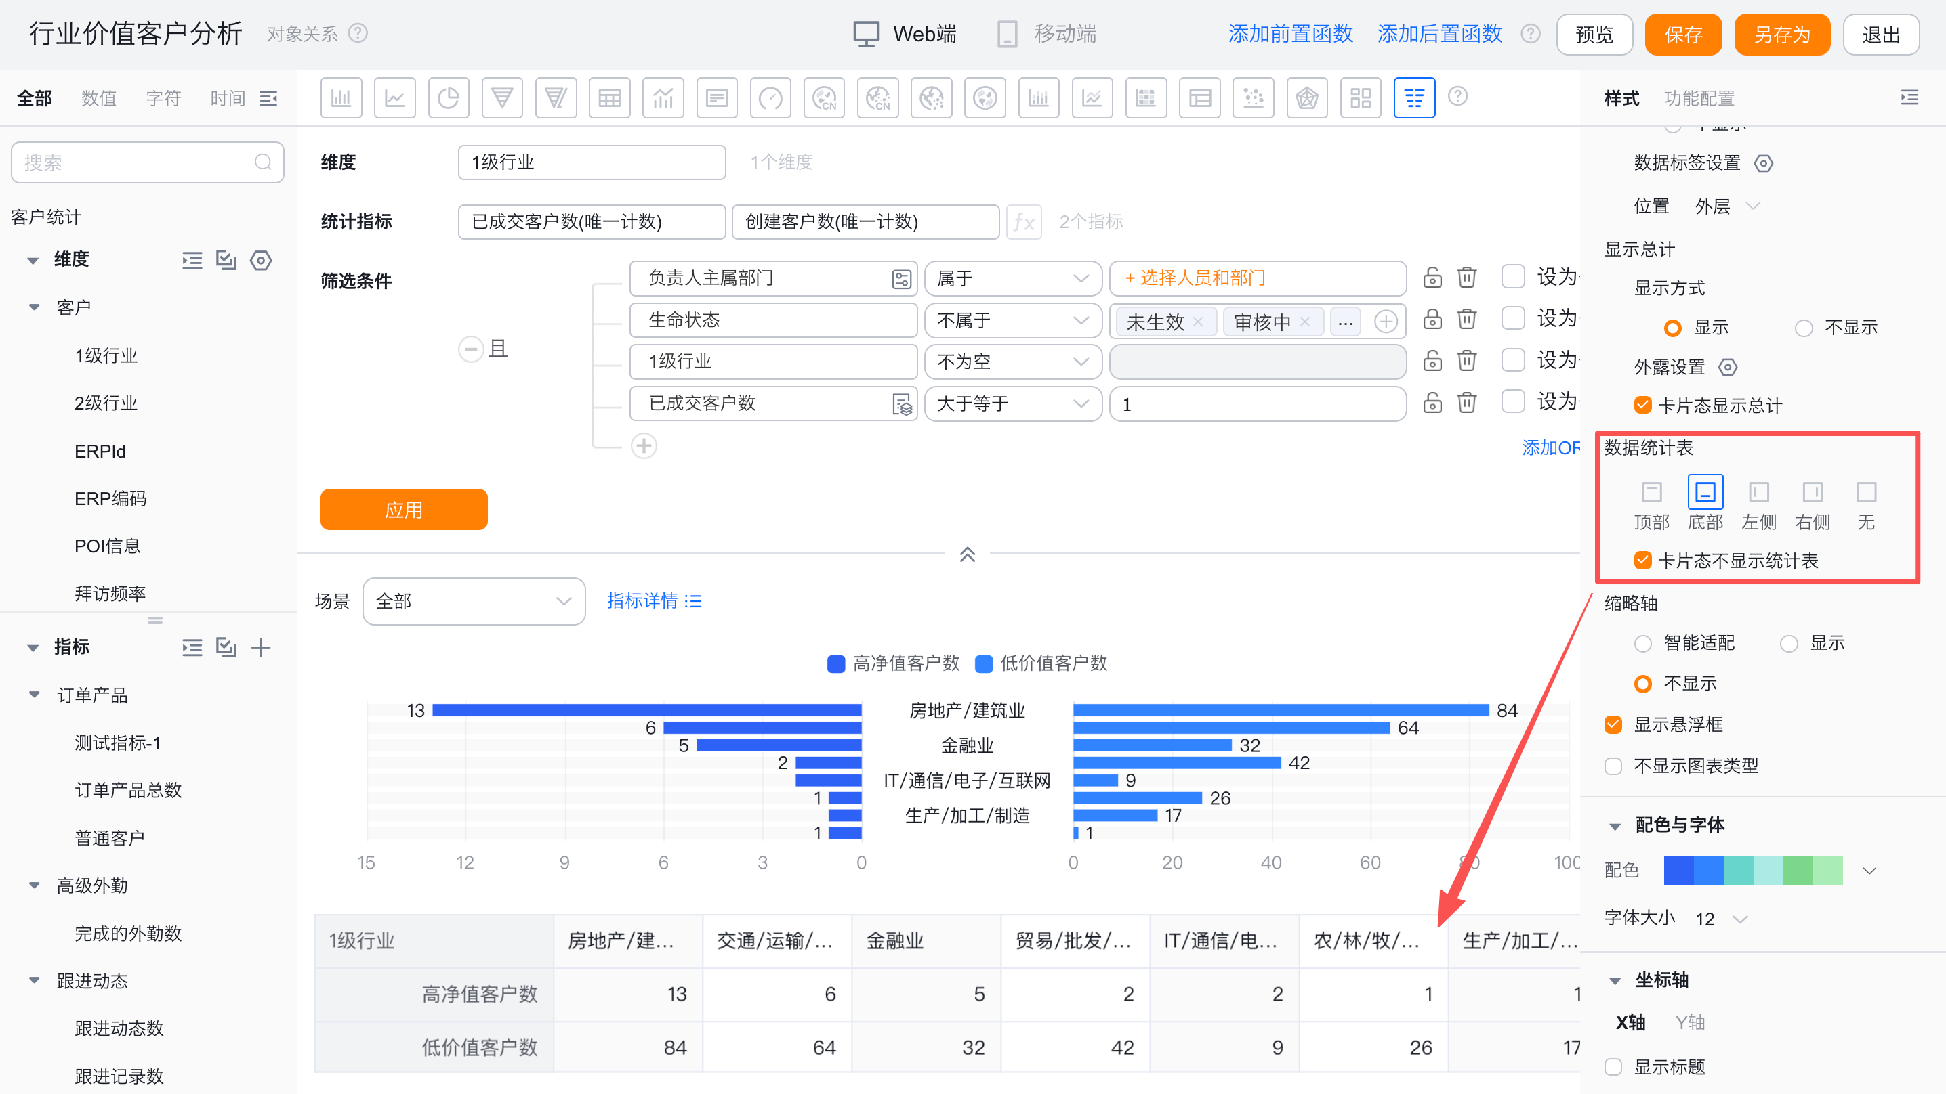
Task: Select 智能适配 radio for 缩略轴
Action: [x=1642, y=643]
